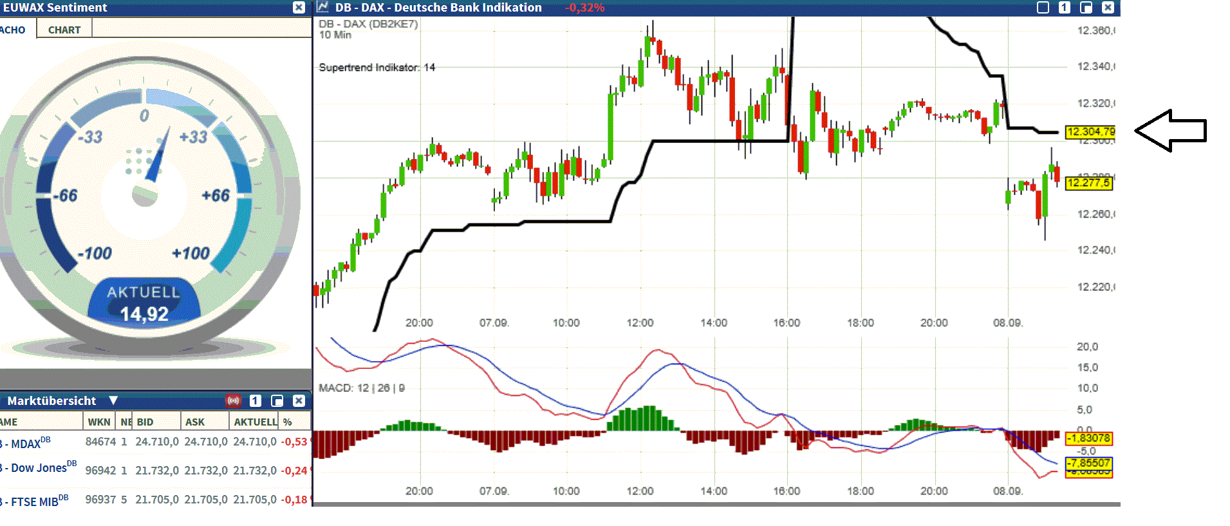
Task: Open the FTSE MIB row link
Action: coord(35,501)
